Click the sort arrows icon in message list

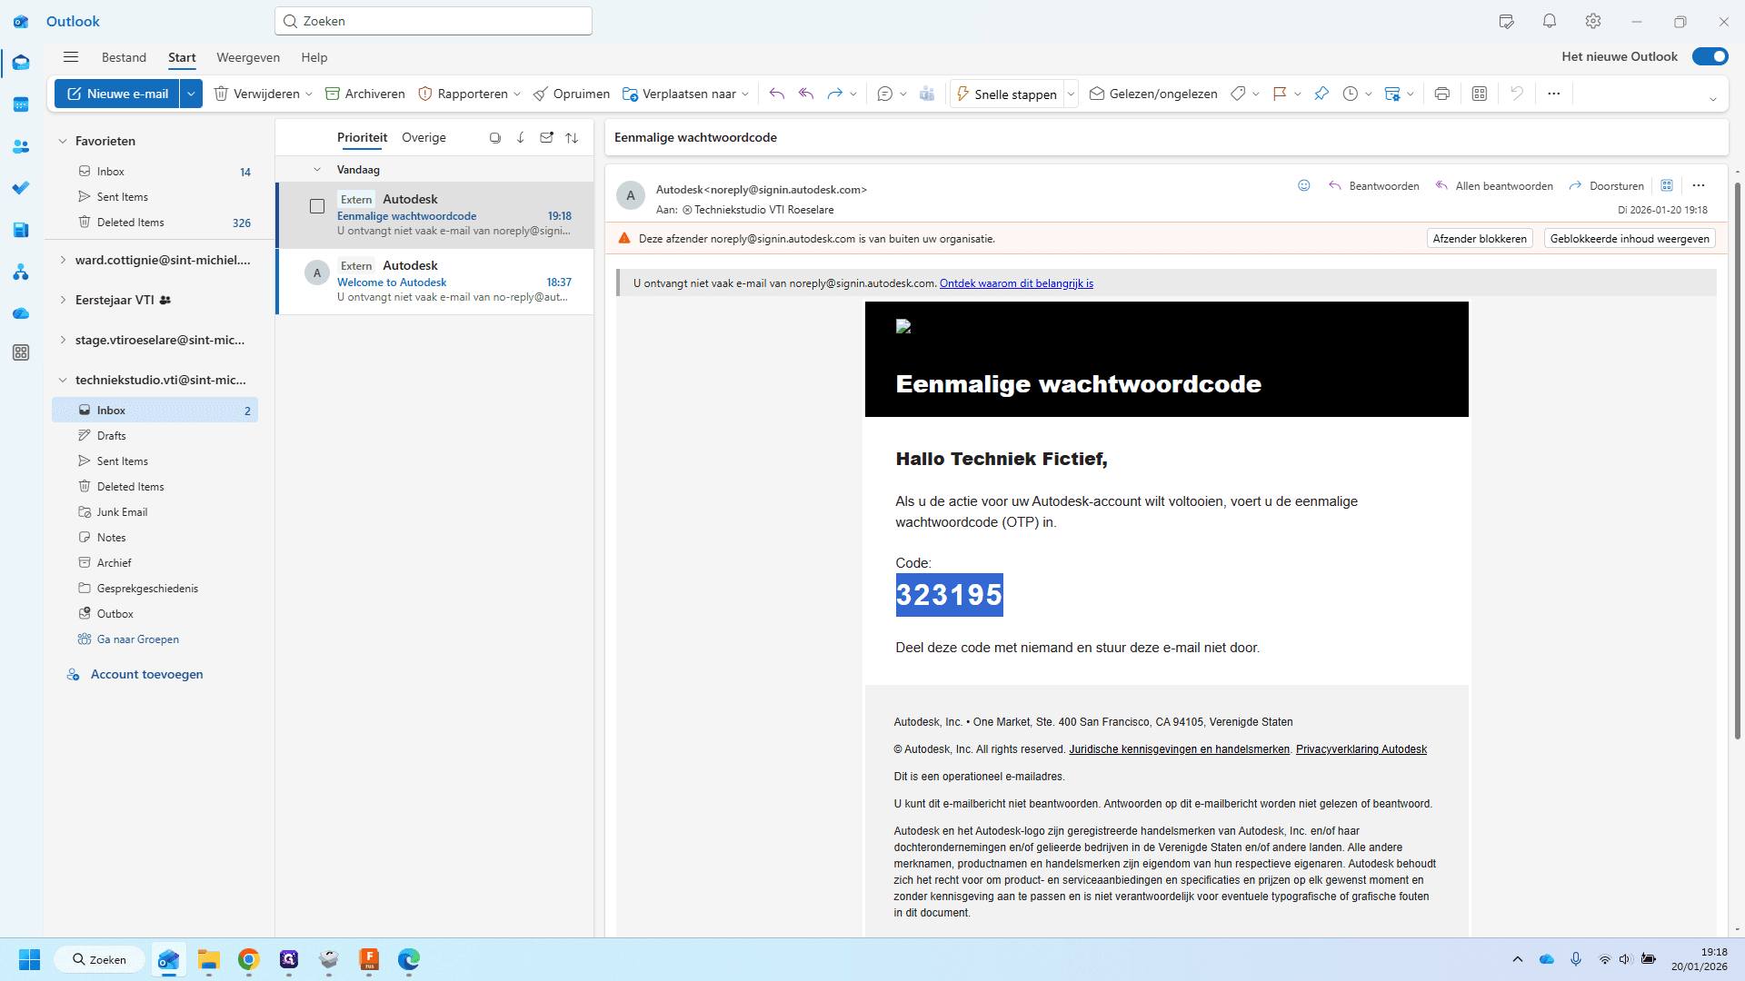coord(572,138)
